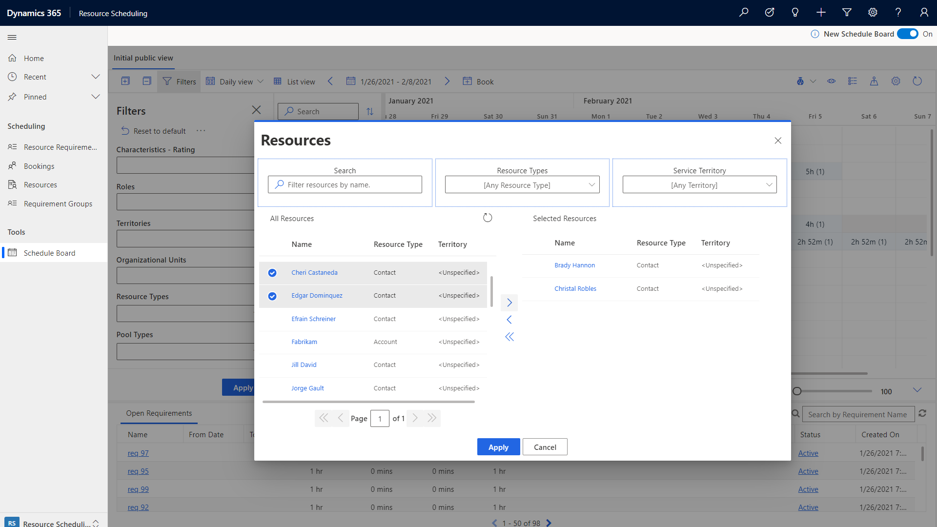Drag the zoom level slider to adjust

point(797,390)
